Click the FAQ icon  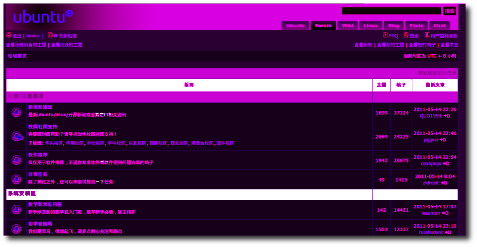pyautogui.click(x=385, y=35)
